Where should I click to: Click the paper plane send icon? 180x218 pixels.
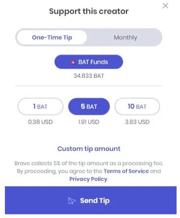tap(72, 201)
